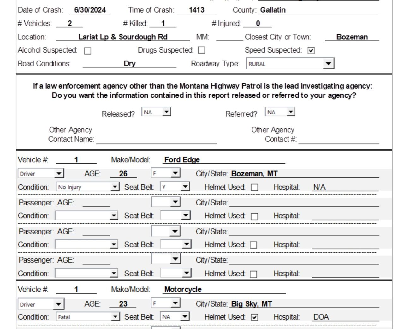Viewport: 404px width, 329px height.
Task: Click the Other Agency Contact # field
Action: point(339,139)
